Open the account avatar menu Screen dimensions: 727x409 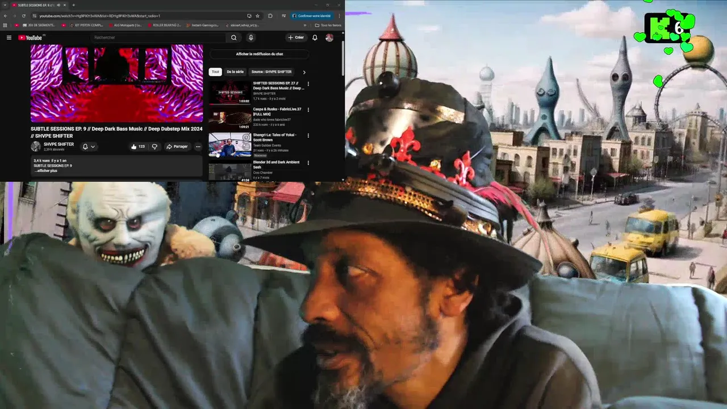pos(329,37)
